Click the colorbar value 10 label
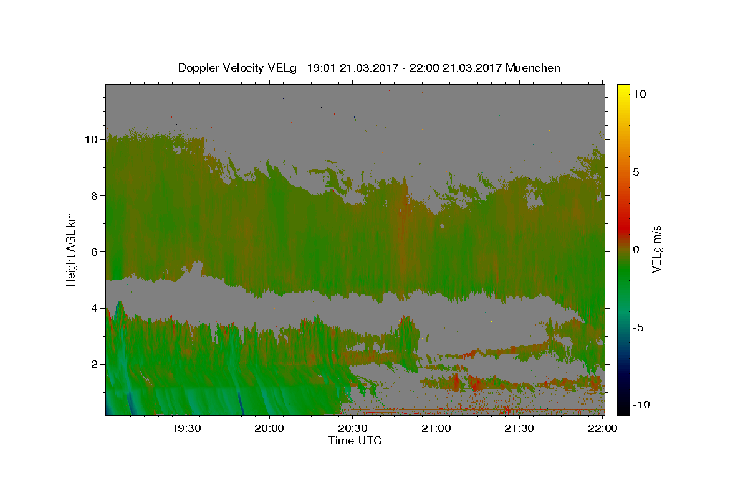This screenshot has width=748, height=498. [x=639, y=94]
